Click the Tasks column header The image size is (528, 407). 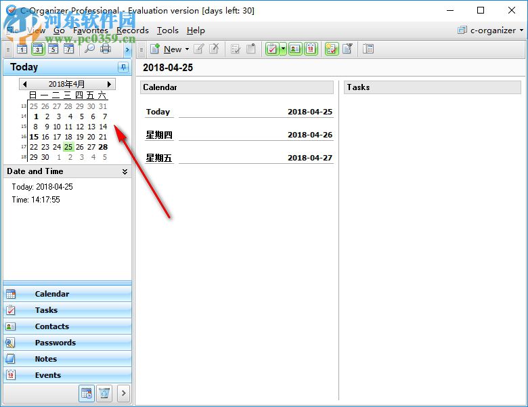pyautogui.click(x=433, y=87)
